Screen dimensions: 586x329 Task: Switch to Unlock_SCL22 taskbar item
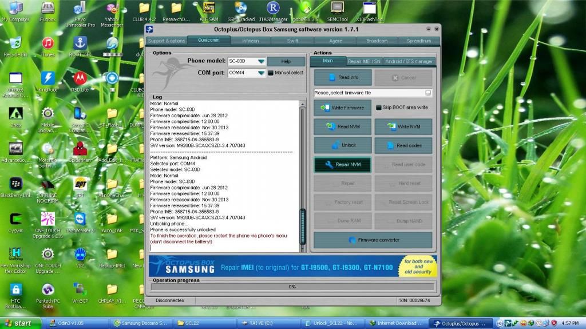[x=332, y=323]
